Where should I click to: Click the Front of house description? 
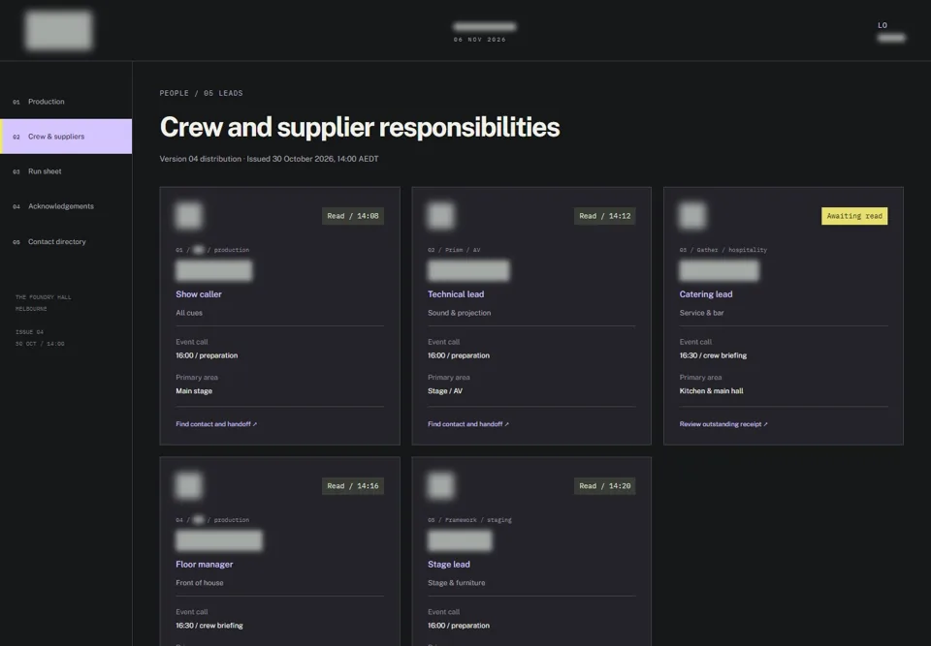pyautogui.click(x=200, y=582)
